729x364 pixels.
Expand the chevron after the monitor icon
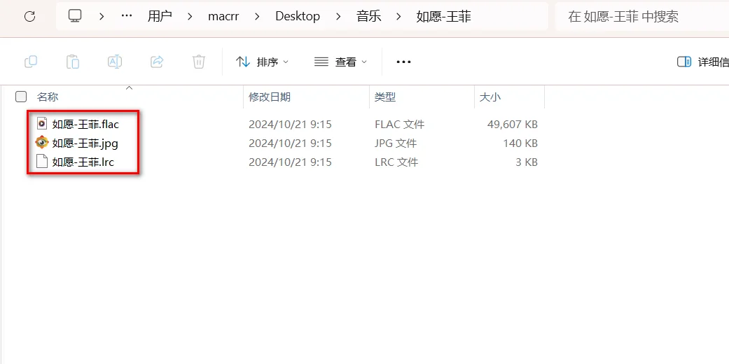[102, 17]
